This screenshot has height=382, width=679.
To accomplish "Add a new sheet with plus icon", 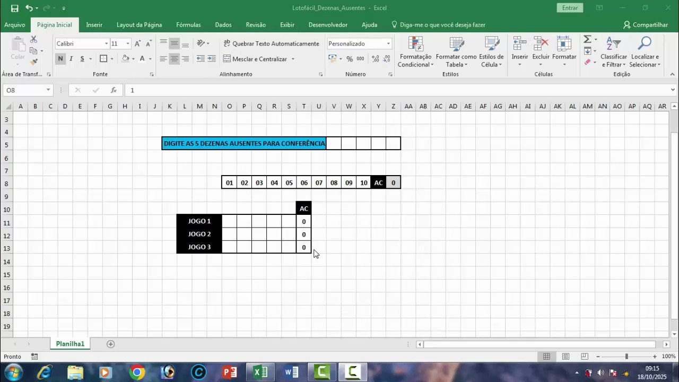I will click(111, 344).
